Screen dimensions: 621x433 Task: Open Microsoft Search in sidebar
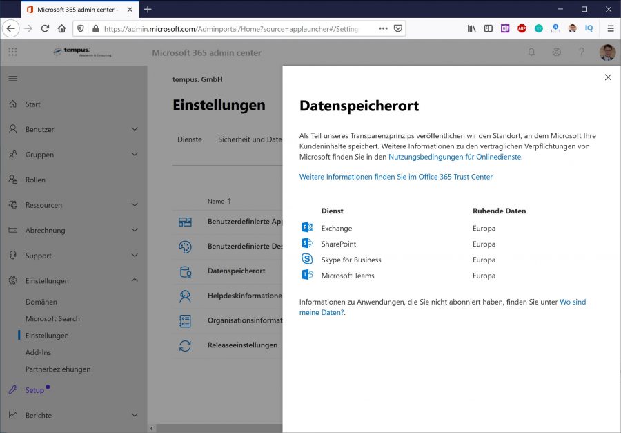click(52, 319)
